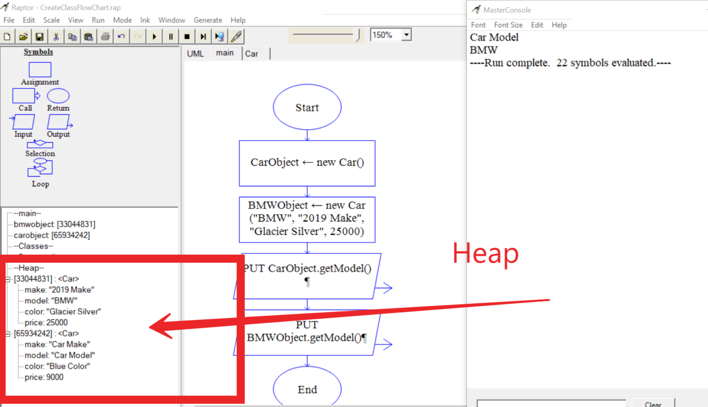Select the Ink pen tool icon
The image size is (708, 407).
(236, 36)
